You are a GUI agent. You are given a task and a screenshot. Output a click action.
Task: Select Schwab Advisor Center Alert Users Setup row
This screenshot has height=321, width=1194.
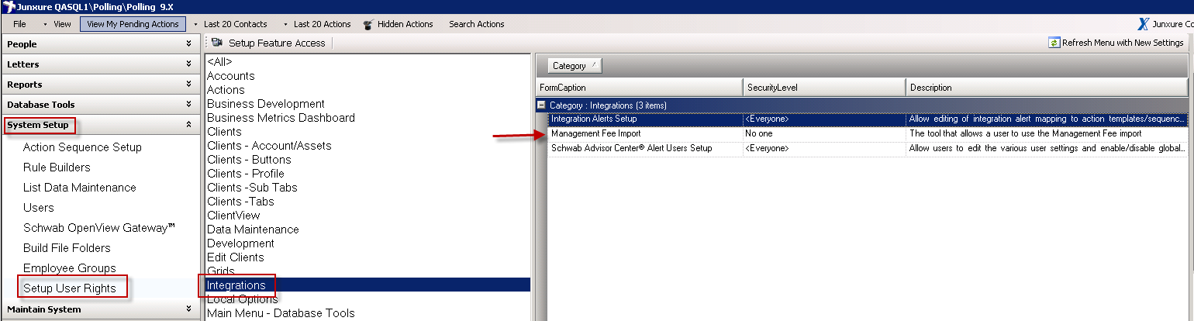[867, 148]
